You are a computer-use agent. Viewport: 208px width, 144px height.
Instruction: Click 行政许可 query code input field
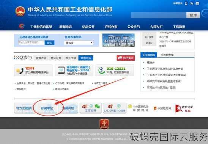[x=31, y=42]
